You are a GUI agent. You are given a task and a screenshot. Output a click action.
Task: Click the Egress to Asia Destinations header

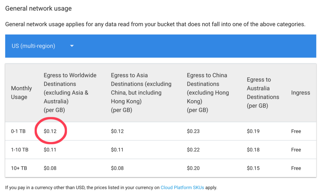[141, 93]
